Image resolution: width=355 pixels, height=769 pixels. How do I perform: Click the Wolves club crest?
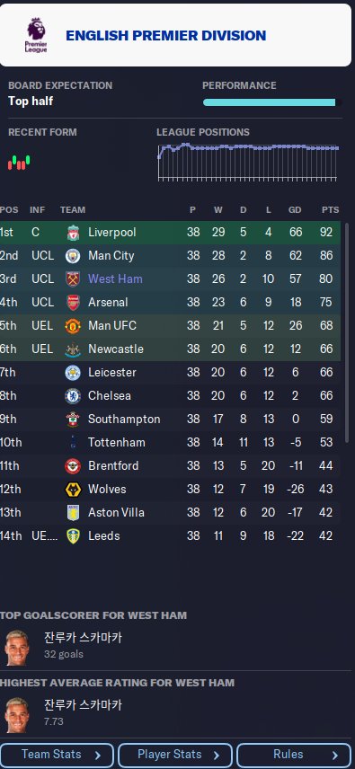73,490
